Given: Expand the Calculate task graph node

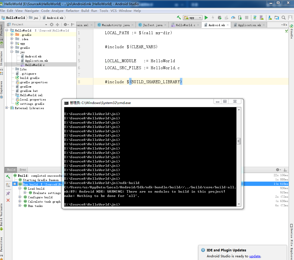Looking at the screenshot, I should (x=20, y=201).
